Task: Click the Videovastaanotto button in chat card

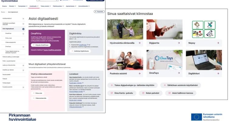Action: 40,98
